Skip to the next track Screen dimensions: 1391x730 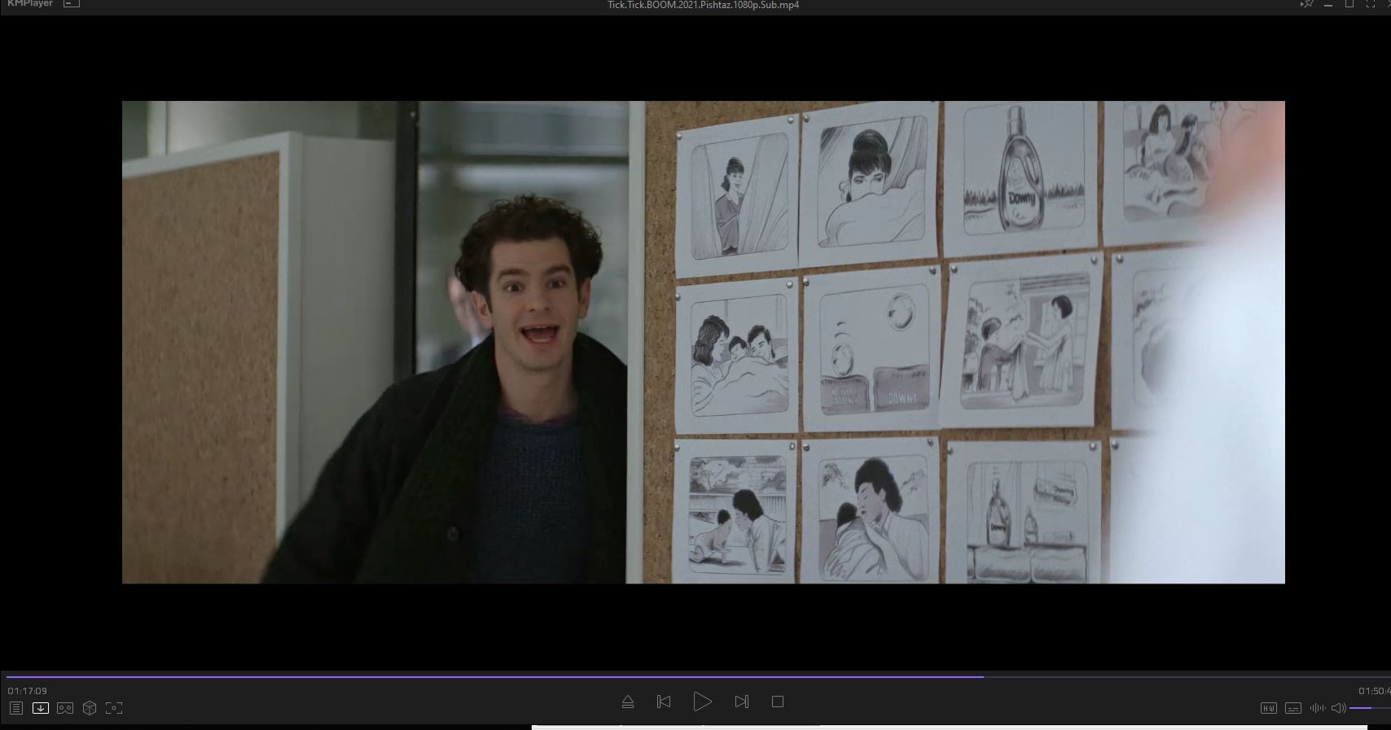coord(741,702)
